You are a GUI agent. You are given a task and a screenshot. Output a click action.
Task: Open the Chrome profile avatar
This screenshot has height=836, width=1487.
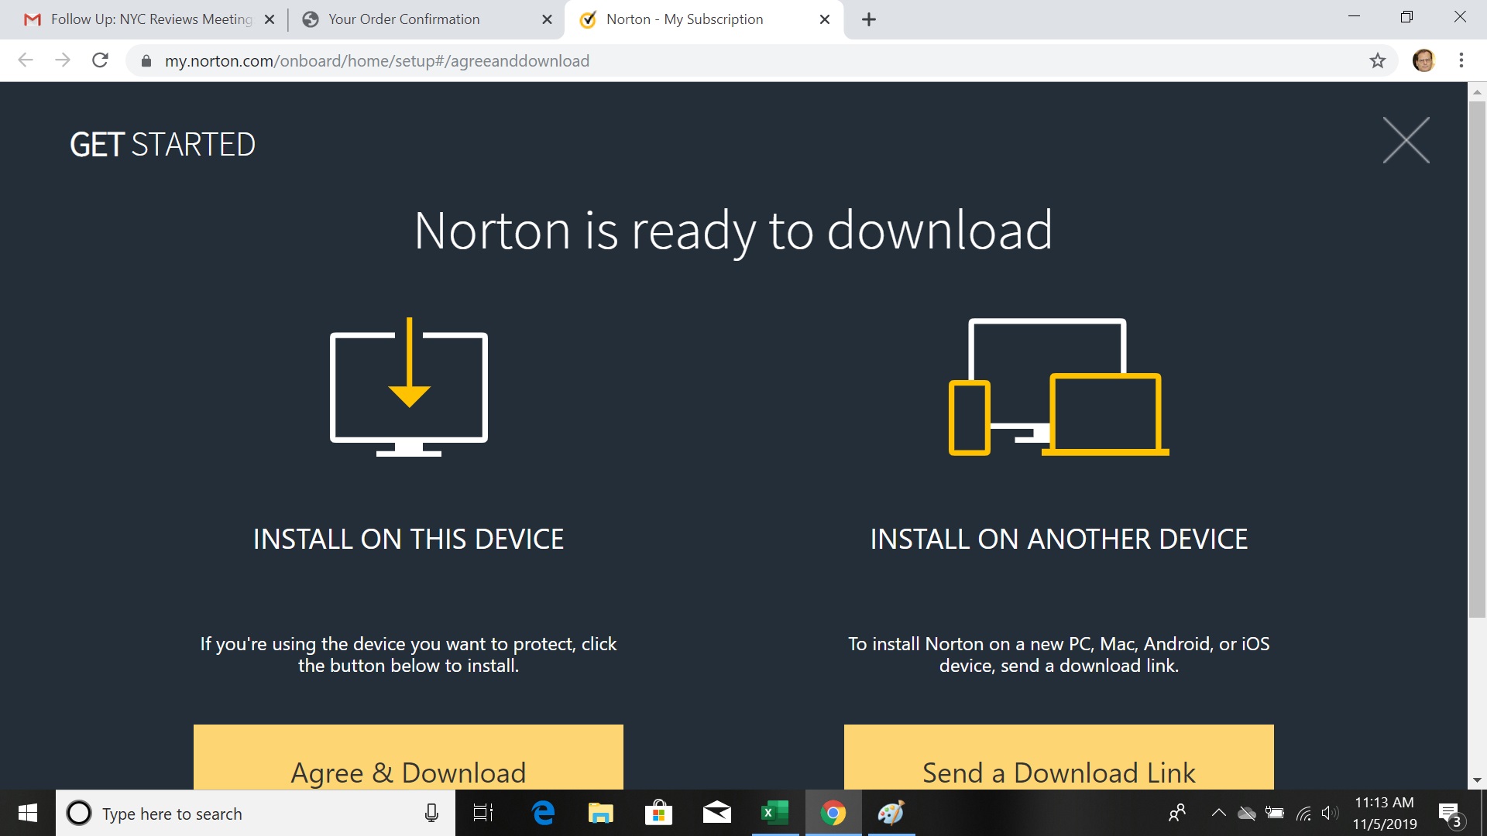[1423, 60]
